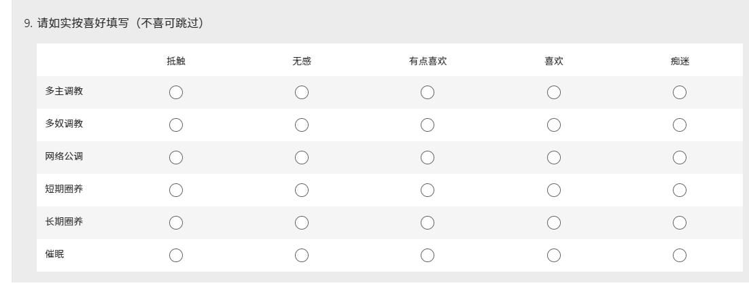Select 无感 in the 催眠 row
This screenshot has height=292, width=749.
coord(302,255)
